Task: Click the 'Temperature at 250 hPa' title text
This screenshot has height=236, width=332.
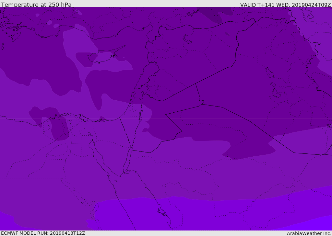Action: [x=36, y=5]
